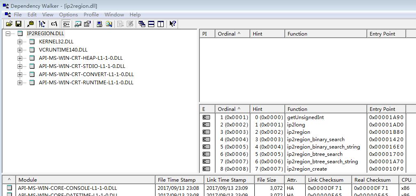Screen dimensions: 416x196
Task: Toggle the Auto Expand tree toolbar icon
Action: 42,24
